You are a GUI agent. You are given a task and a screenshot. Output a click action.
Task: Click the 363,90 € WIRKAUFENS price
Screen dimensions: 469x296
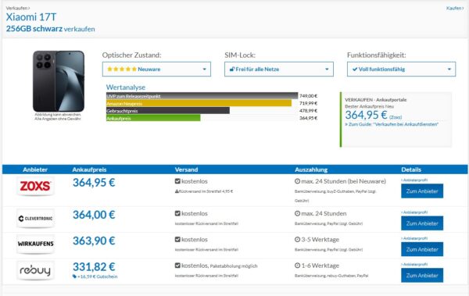94,241
